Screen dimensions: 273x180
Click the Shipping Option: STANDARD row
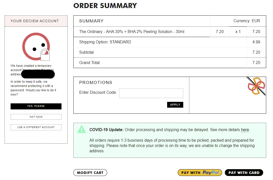(105, 42)
